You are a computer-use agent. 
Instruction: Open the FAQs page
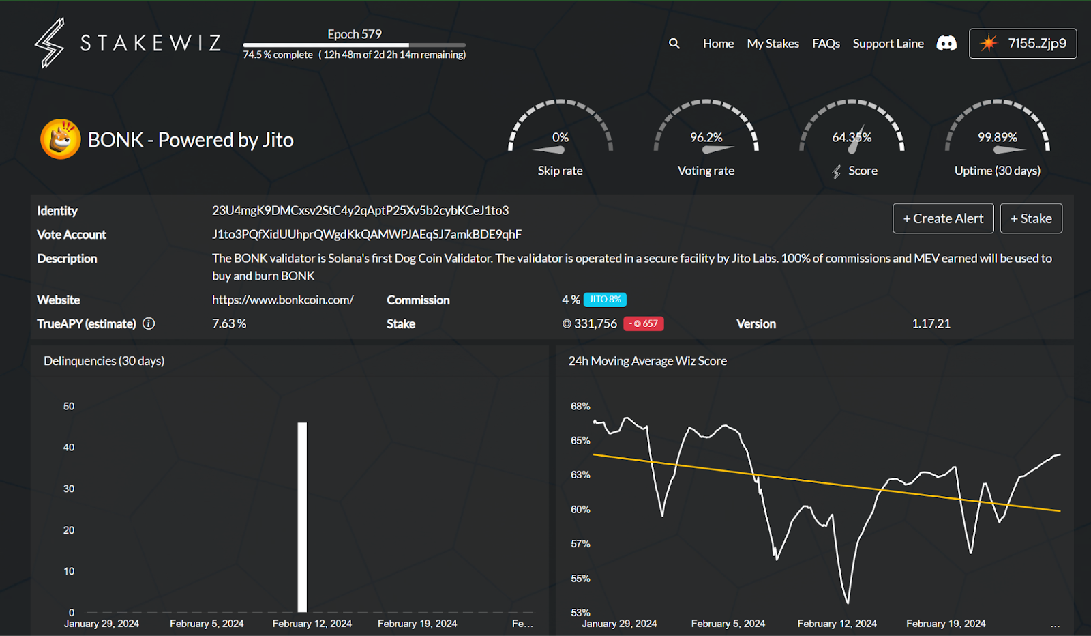[x=826, y=44]
